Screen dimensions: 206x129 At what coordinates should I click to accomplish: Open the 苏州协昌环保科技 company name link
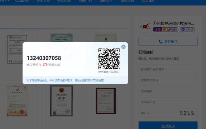(x=174, y=24)
